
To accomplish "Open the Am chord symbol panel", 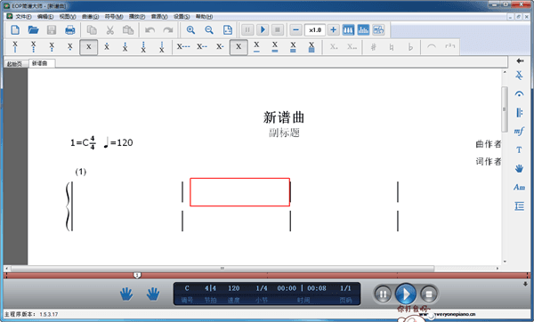I will pyautogui.click(x=519, y=187).
